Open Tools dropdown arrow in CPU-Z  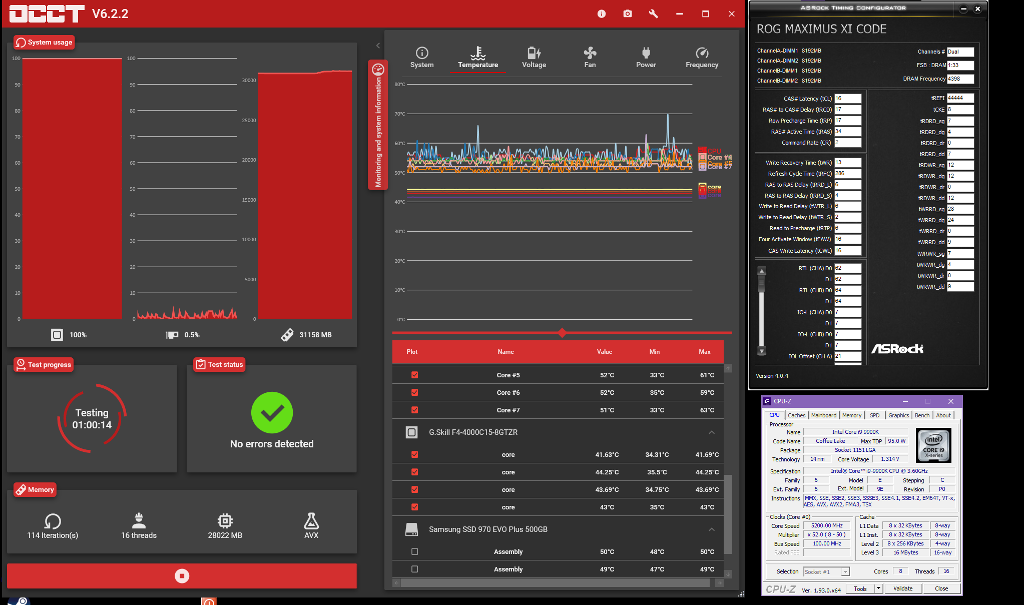pos(878,588)
